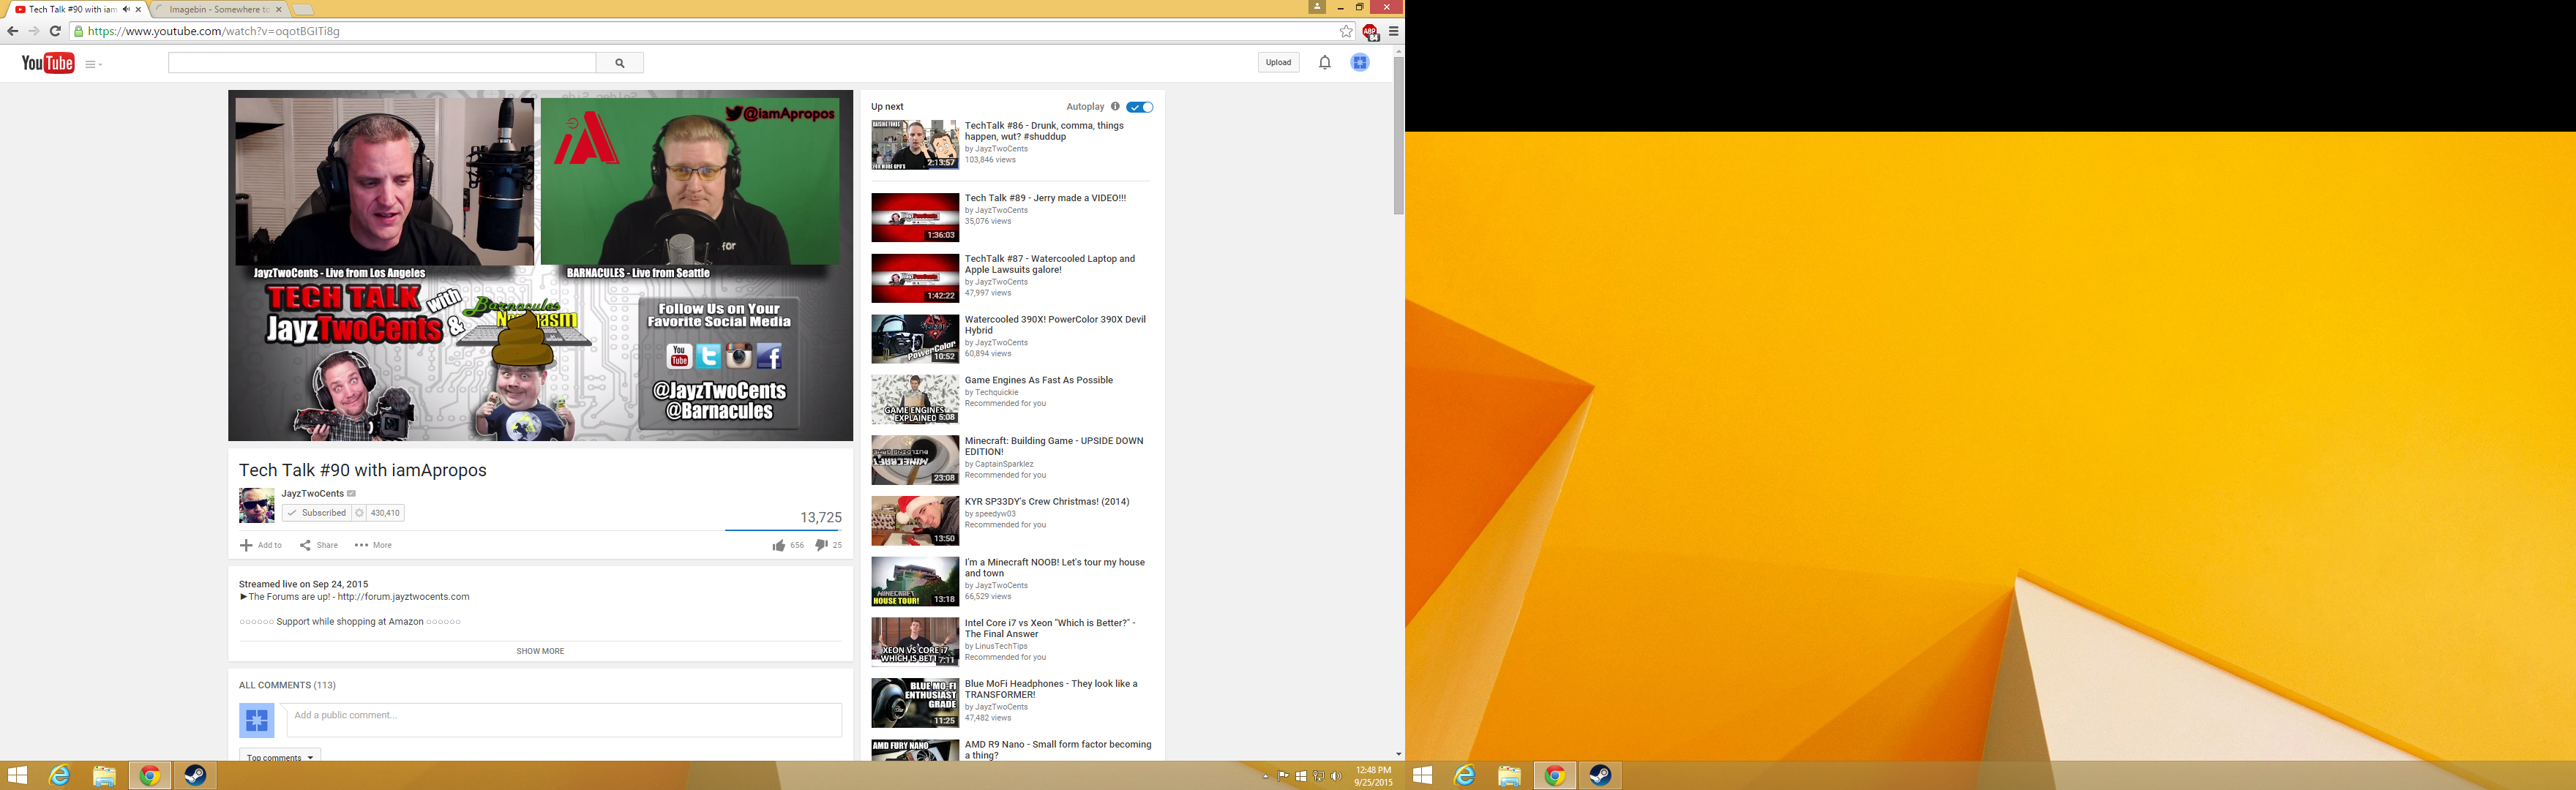Open the JayzTwoCents channel name link
This screenshot has width=2576, height=790.
coord(312,493)
